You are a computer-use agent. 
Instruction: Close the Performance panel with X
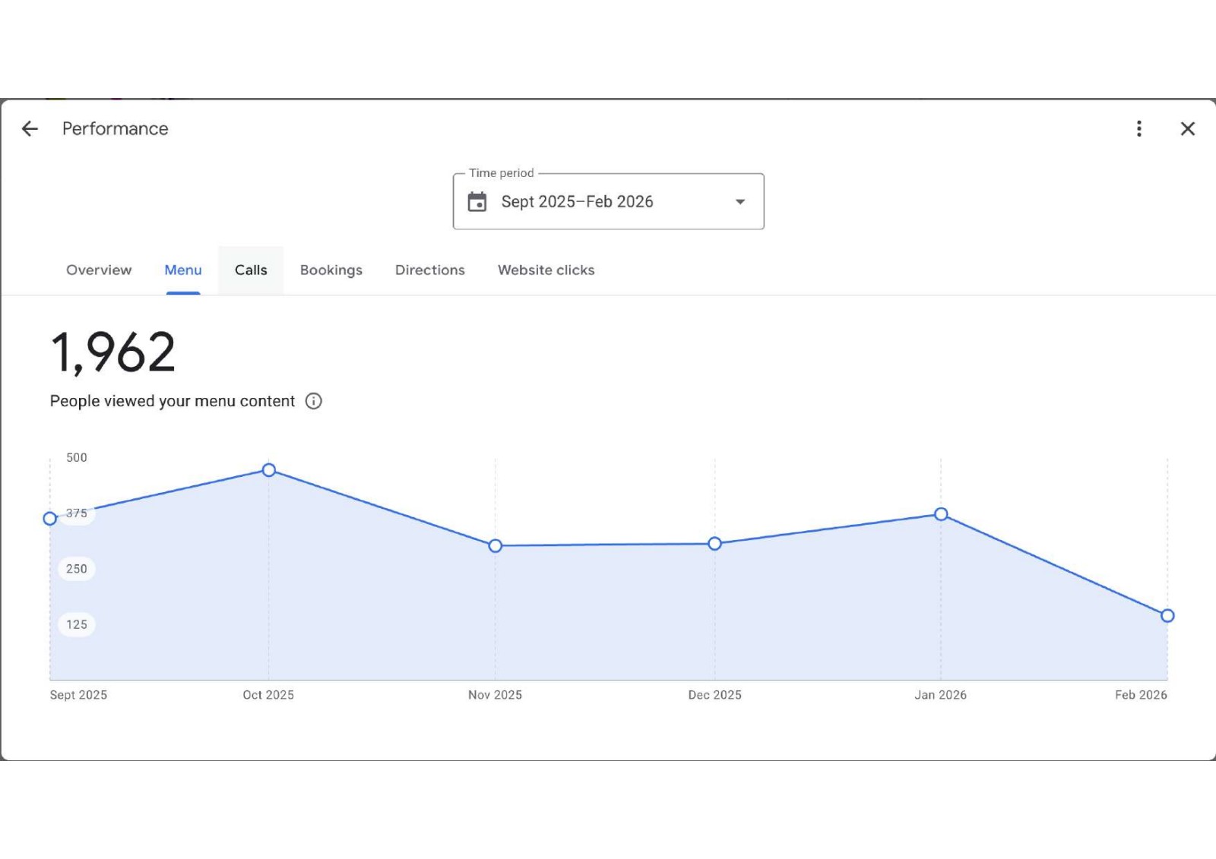pos(1187,129)
